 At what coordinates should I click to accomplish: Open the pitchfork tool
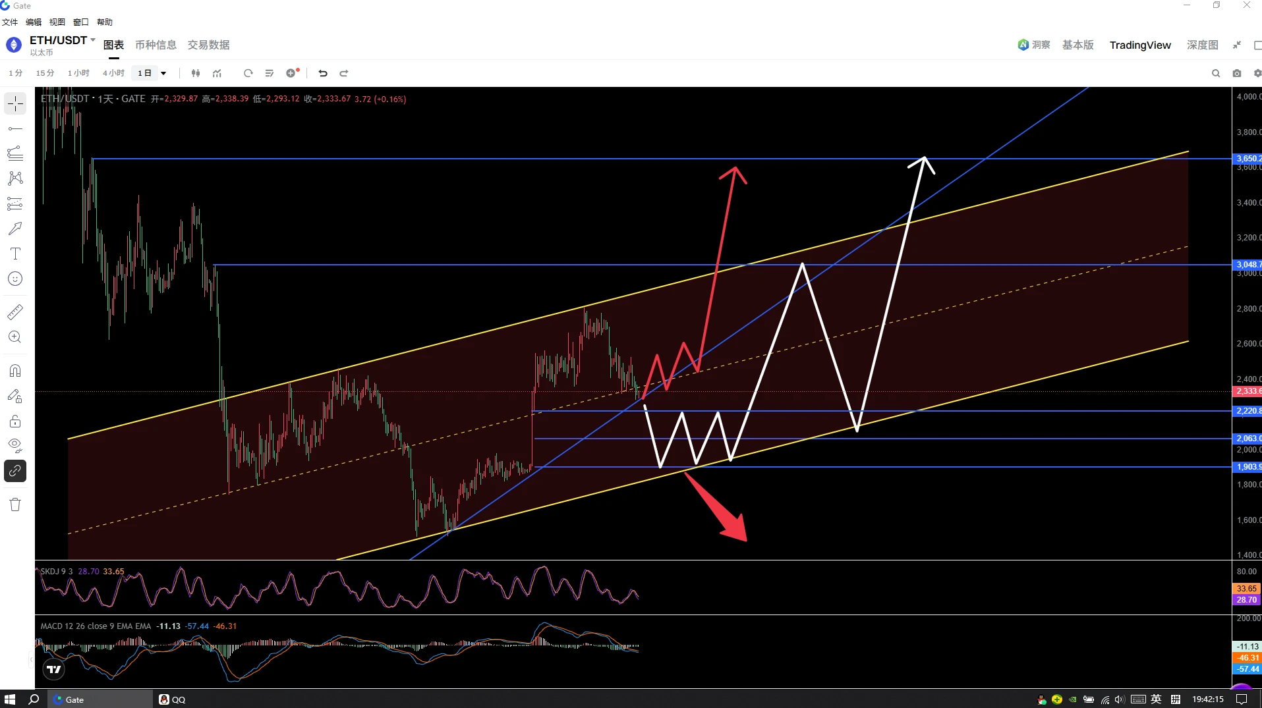click(x=15, y=153)
